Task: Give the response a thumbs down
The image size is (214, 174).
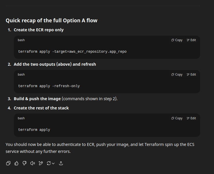Action: coord(24,163)
